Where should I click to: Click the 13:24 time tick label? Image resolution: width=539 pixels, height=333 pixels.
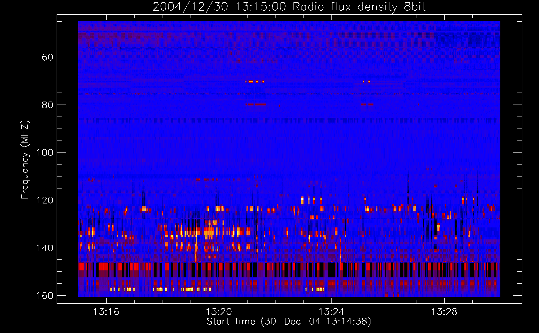point(332,312)
